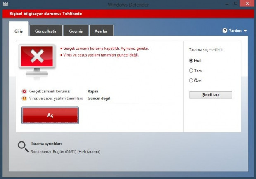Select the Tam scan radio button

191,71
